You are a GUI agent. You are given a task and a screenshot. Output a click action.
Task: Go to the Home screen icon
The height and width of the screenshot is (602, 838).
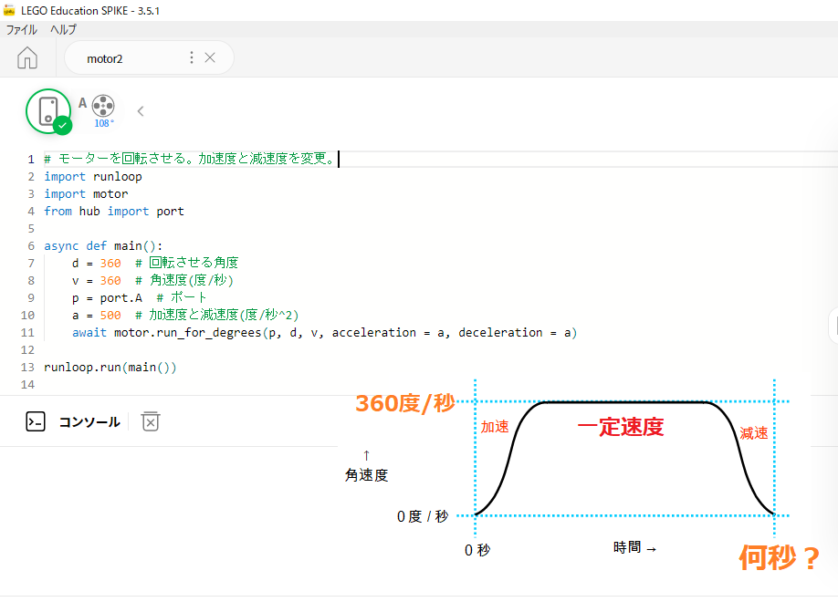point(27,57)
